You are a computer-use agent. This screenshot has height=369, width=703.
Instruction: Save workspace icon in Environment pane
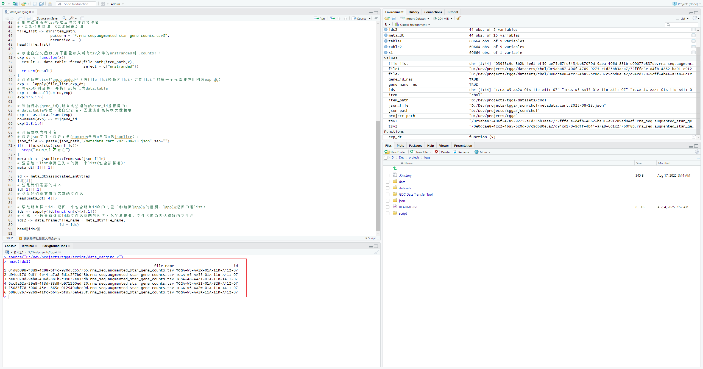[x=394, y=18]
